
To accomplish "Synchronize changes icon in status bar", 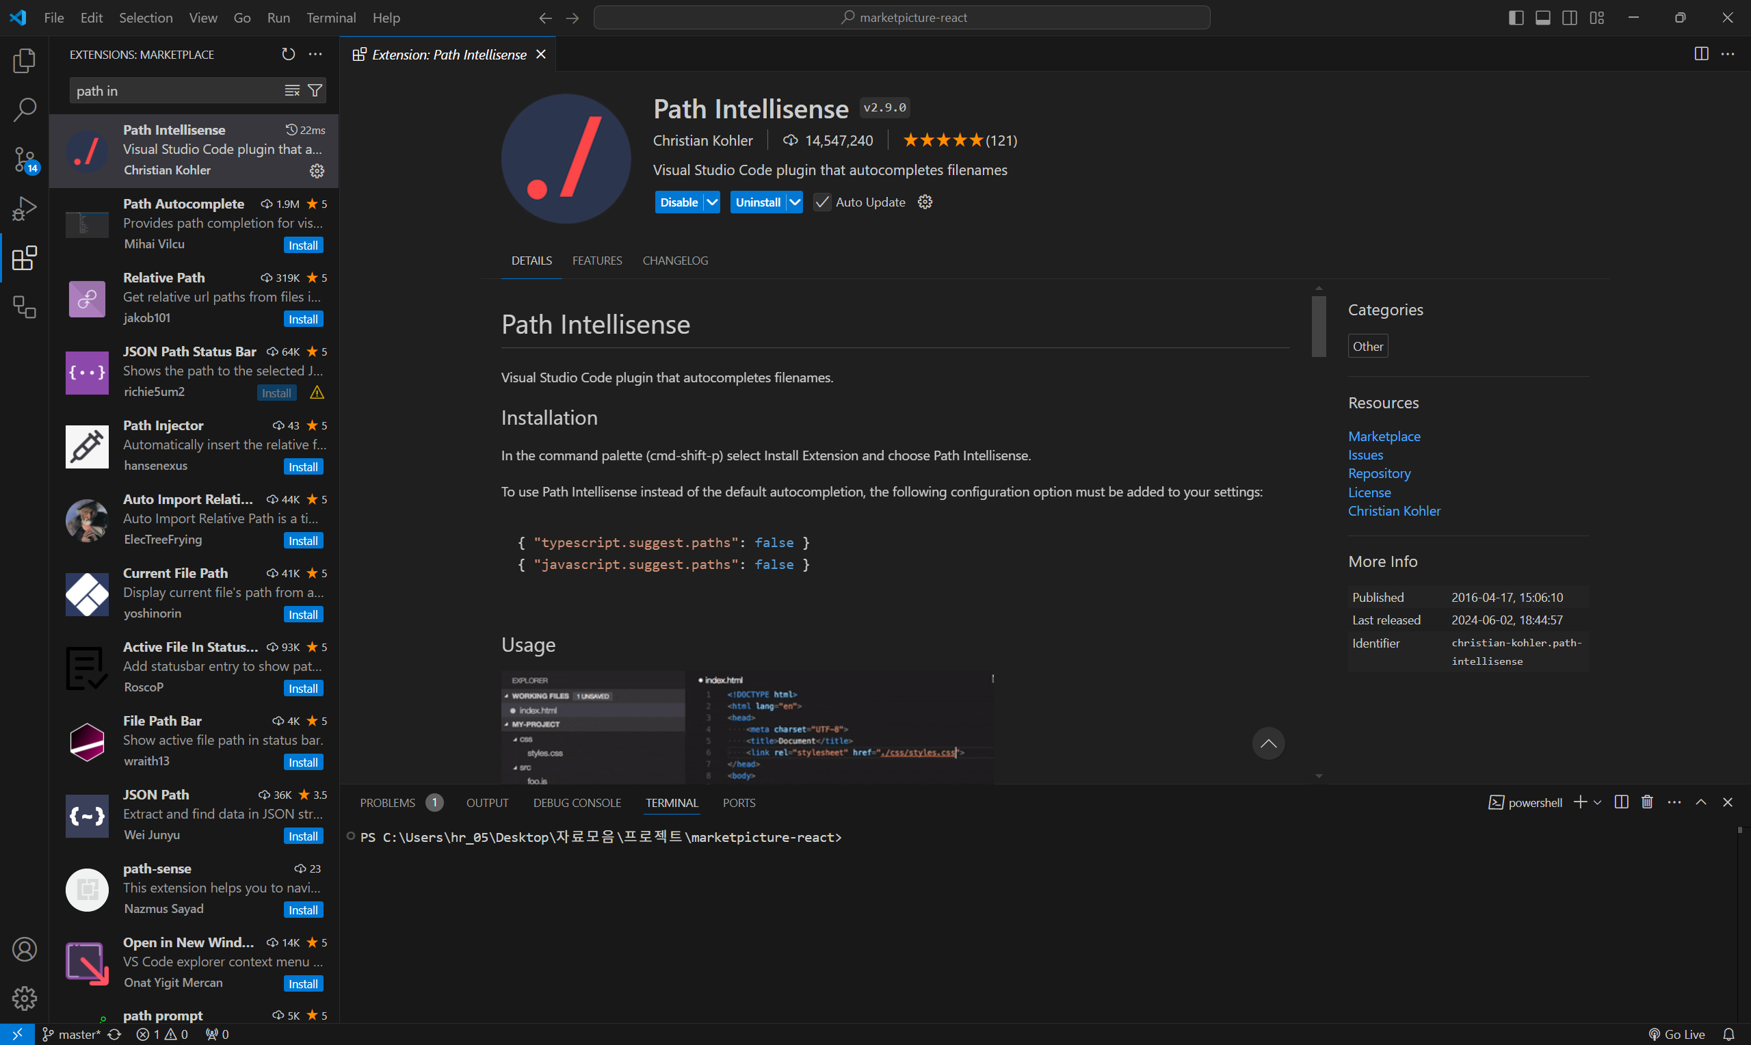I will (115, 1035).
